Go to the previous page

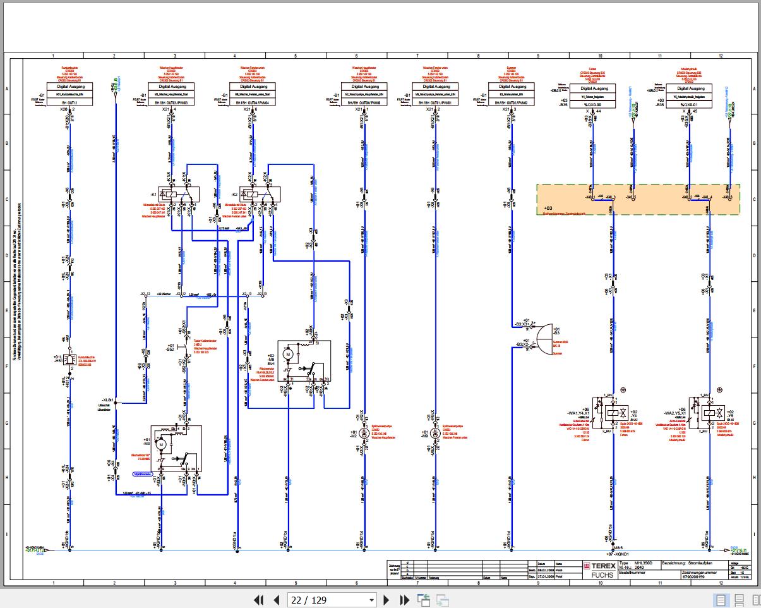pyautogui.click(x=276, y=600)
